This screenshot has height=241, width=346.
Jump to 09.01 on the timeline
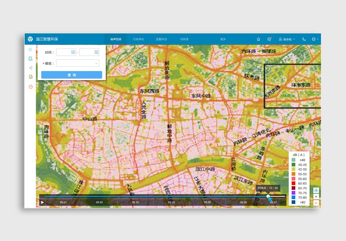tap(63, 202)
